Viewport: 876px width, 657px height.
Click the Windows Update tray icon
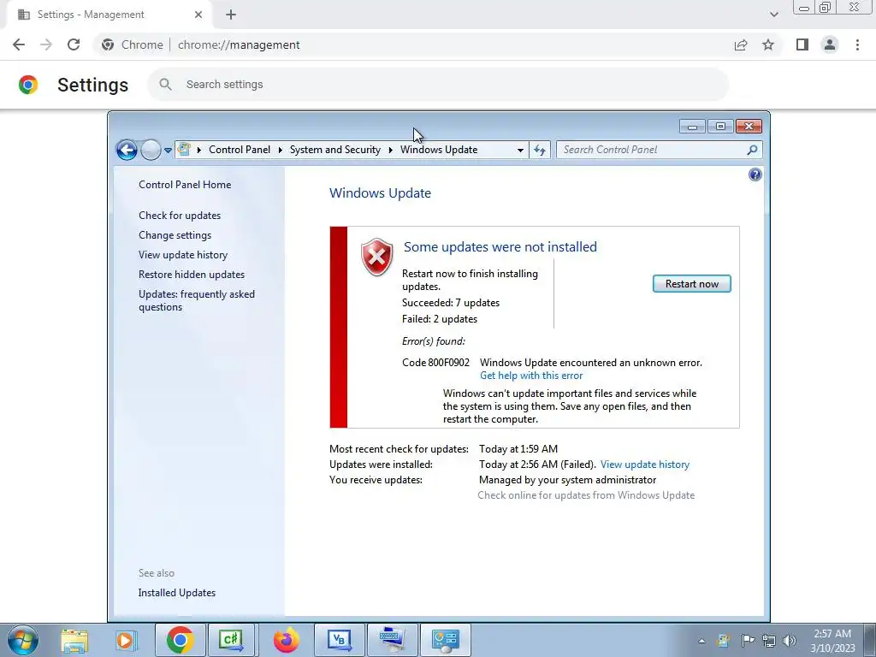724,641
